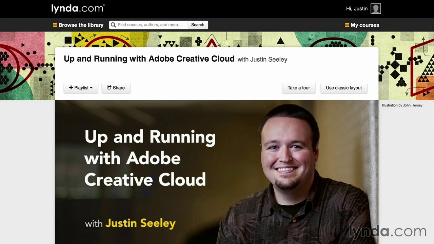Viewport: 434px width, 244px height.
Task: Focus the course search field
Action: pyautogui.click(x=149, y=25)
